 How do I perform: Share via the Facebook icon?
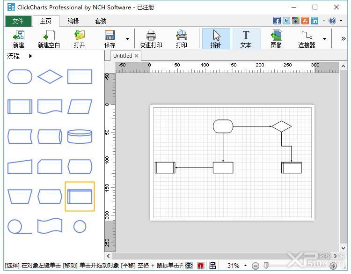tap(277, 21)
